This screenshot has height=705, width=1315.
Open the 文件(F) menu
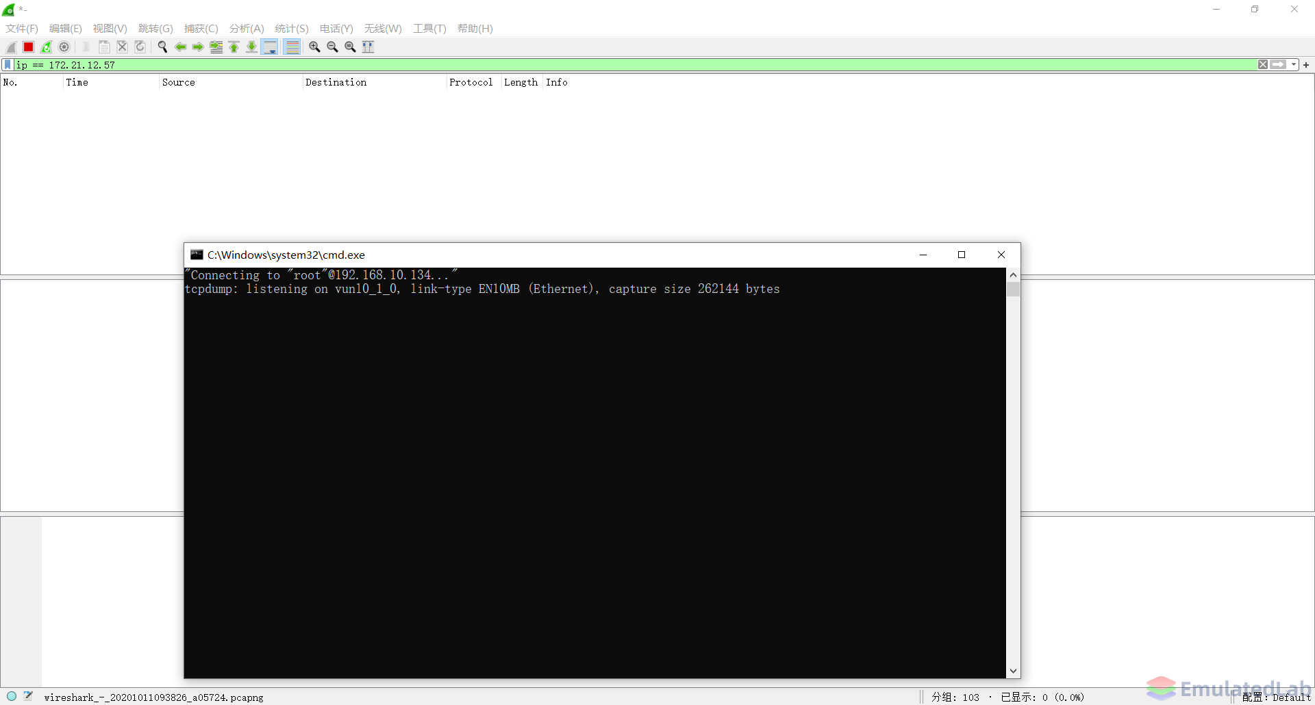tap(22, 29)
